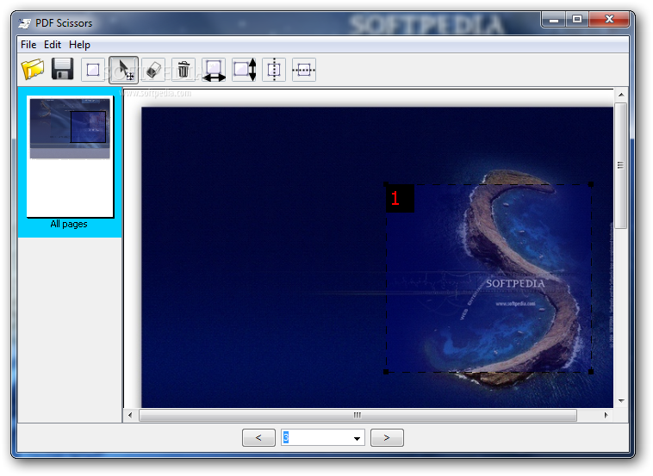Click the horizontal scrollbar left arrow

tap(130, 415)
